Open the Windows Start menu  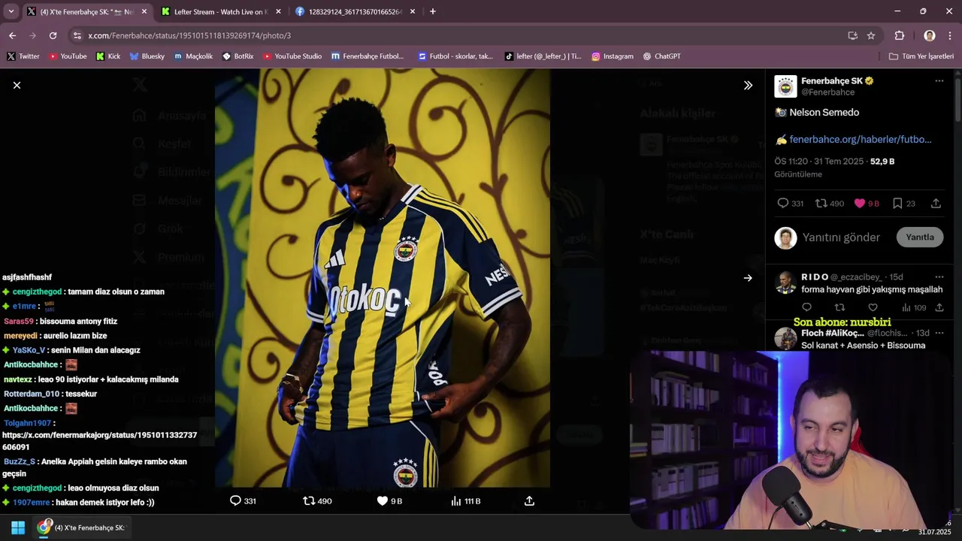pyautogui.click(x=18, y=527)
